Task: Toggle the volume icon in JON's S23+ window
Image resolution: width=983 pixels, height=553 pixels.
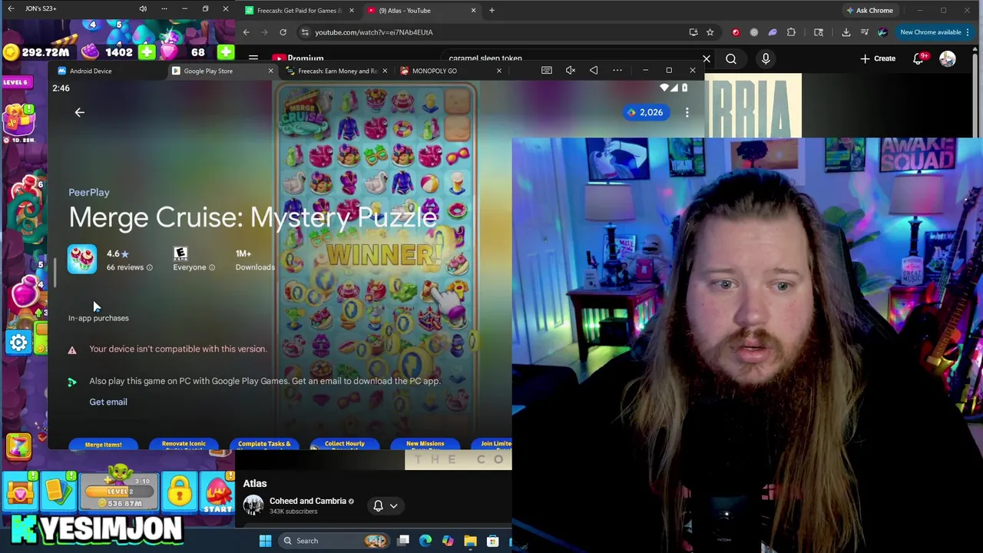Action: 143,8
